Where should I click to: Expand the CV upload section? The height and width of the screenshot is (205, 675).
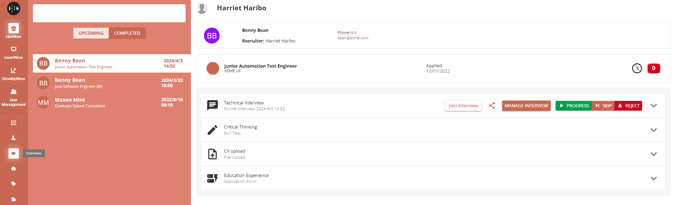653,154
